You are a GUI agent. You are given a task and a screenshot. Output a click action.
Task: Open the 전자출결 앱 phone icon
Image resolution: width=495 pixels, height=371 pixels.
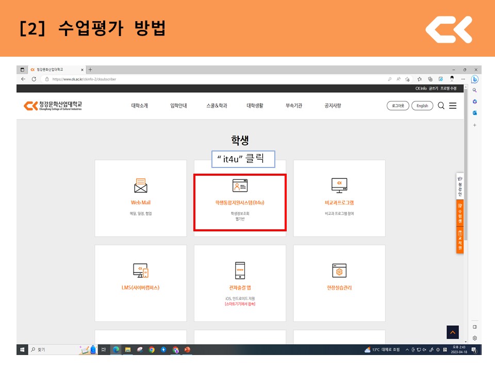click(240, 271)
